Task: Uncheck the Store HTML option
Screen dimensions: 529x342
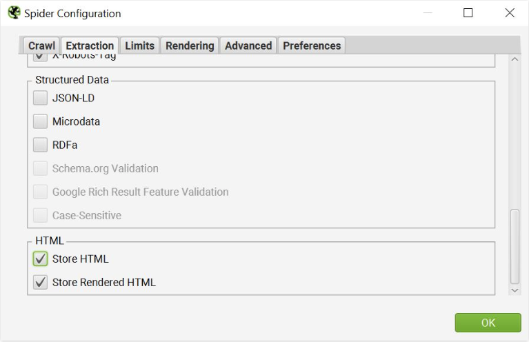Action: click(x=41, y=259)
